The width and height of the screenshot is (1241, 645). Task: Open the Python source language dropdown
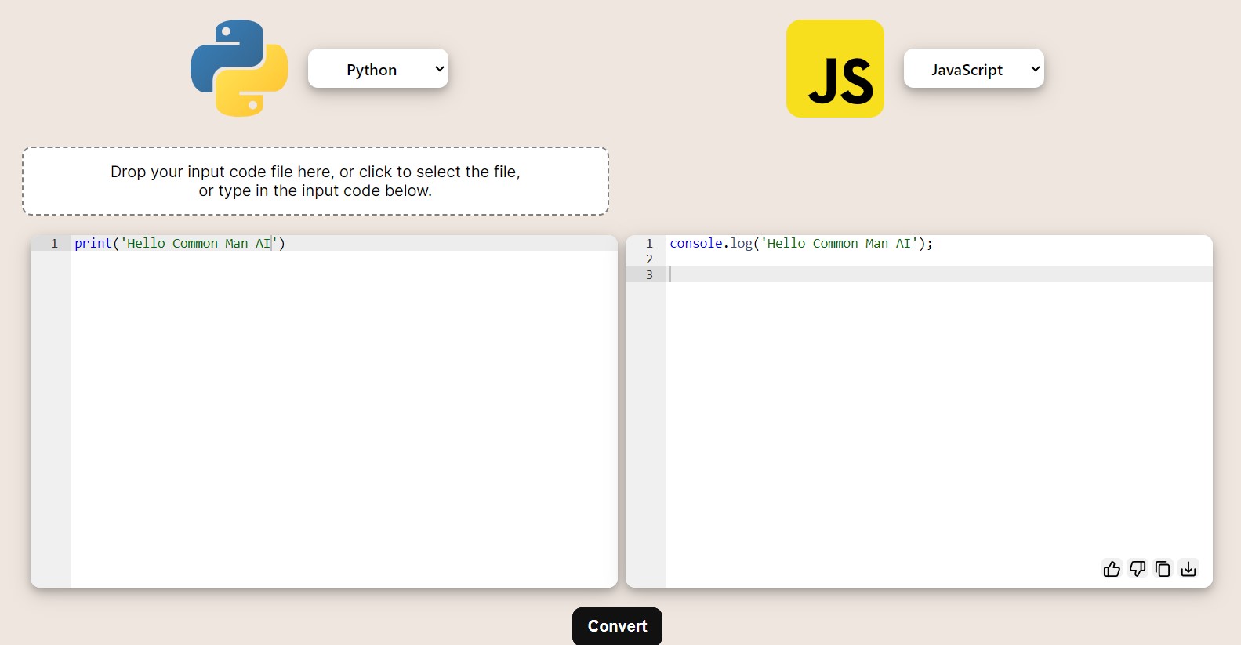(378, 68)
